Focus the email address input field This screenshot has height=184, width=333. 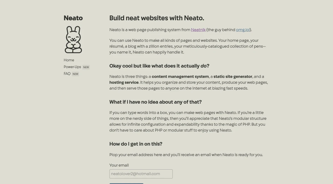tap(141, 174)
